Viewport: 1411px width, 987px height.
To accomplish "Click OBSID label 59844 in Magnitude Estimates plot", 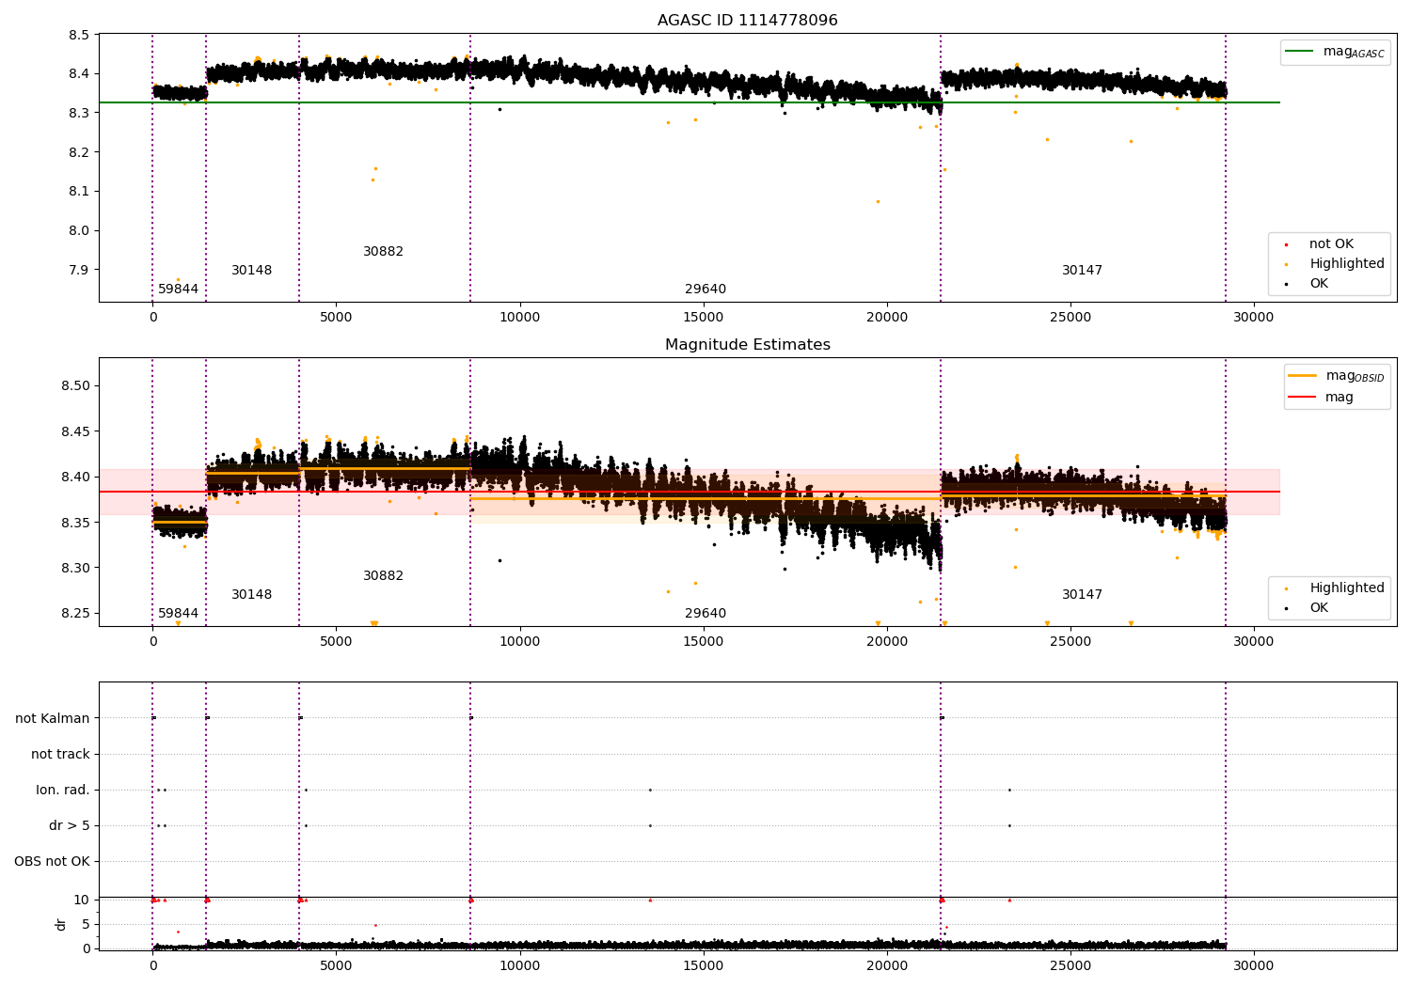I will tap(178, 614).
